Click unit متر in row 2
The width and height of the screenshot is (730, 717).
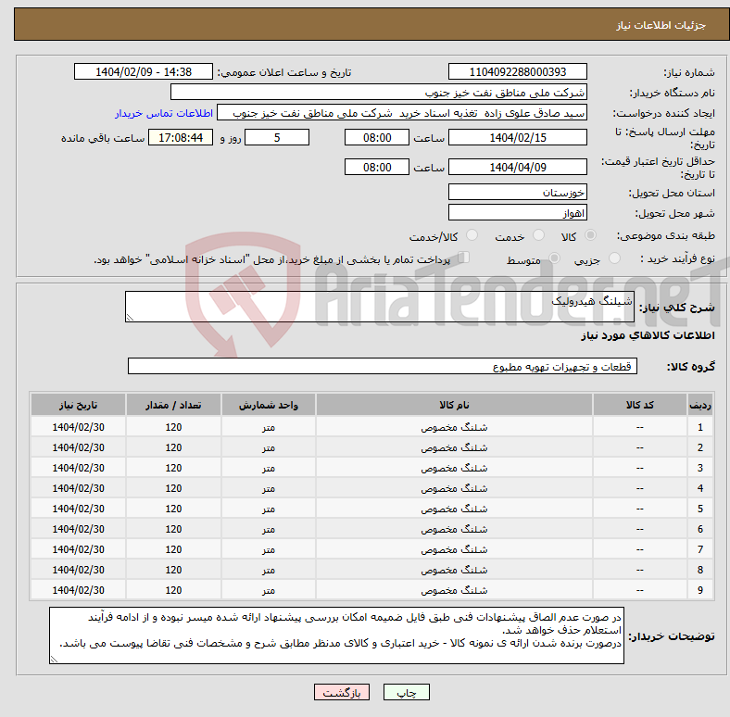coord(269,447)
